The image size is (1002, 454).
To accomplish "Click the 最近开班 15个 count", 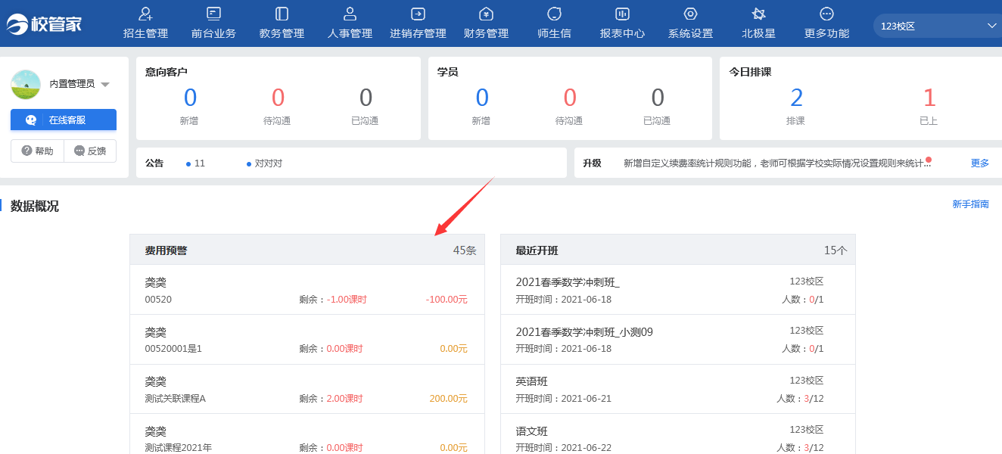I will tap(836, 250).
